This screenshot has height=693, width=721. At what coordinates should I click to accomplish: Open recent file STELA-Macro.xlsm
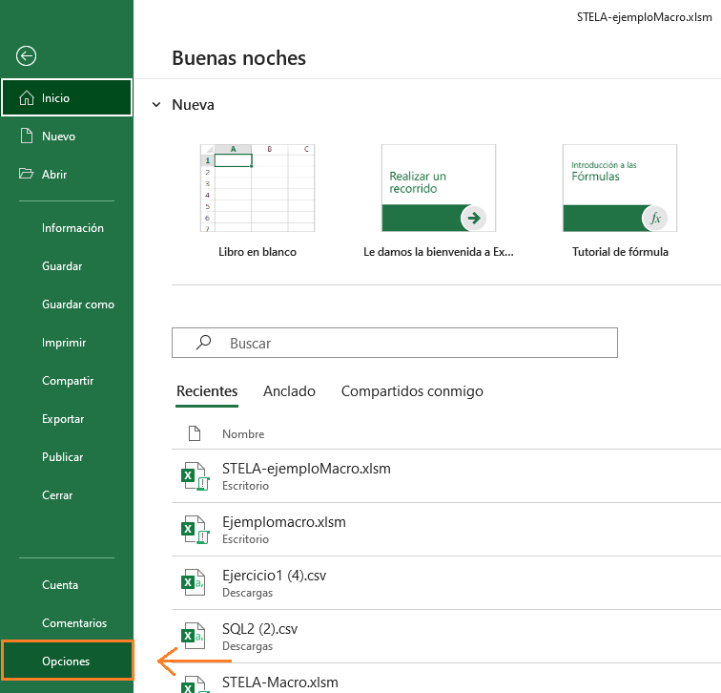(446, 679)
